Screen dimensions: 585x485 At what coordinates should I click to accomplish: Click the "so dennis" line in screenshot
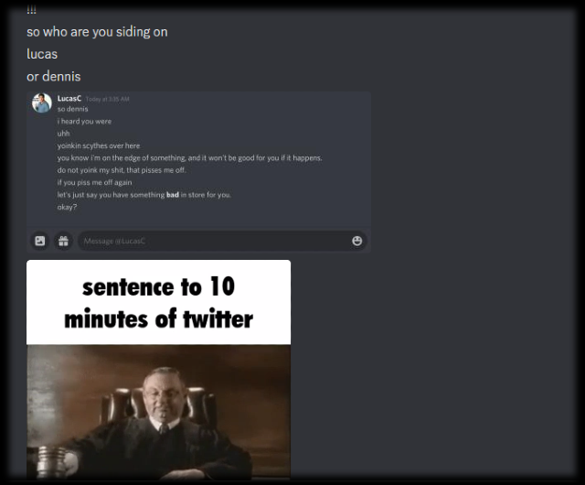point(73,109)
